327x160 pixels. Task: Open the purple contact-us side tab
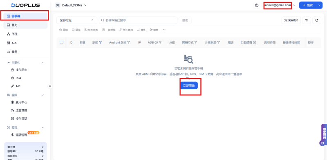(x=324, y=135)
